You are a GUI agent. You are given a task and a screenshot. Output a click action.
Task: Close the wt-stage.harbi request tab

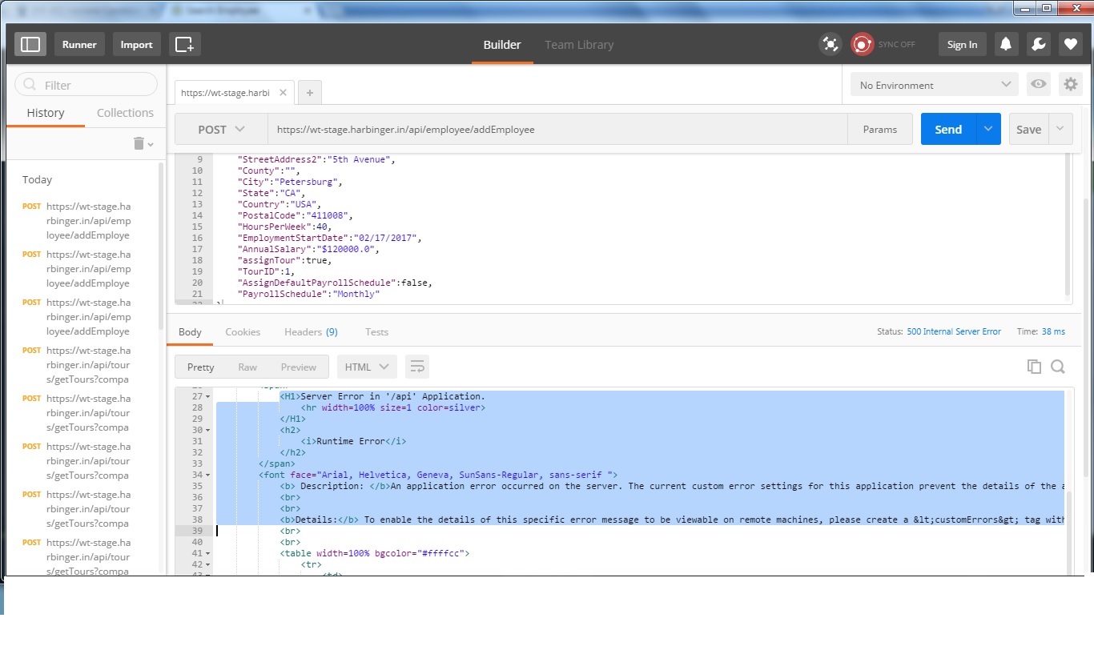point(283,93)
